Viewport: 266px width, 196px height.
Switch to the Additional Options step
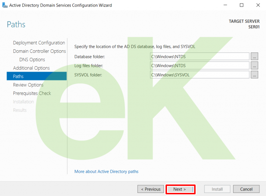[x=32, y=68]
